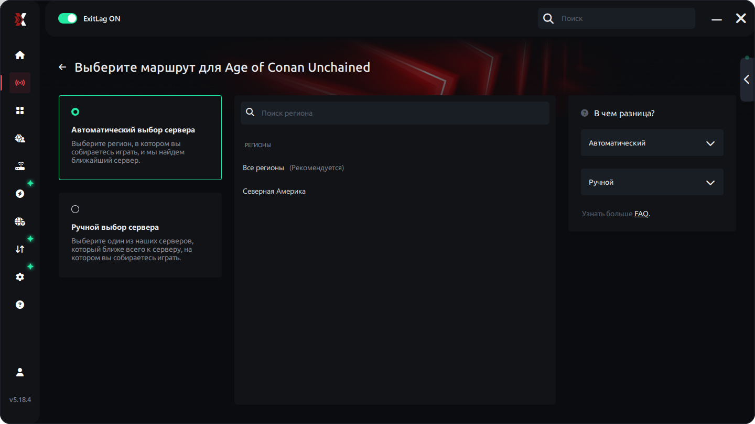Click the question icon beside 'В чем разница?'
Viewport: 755px width, 424px height.
(x=585, y=113)
